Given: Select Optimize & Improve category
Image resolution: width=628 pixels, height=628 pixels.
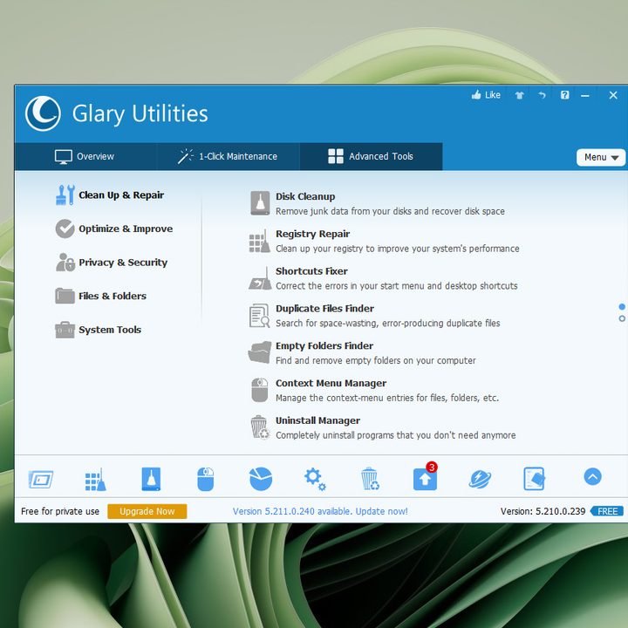Looking at the screenshot, I should 114,229.
